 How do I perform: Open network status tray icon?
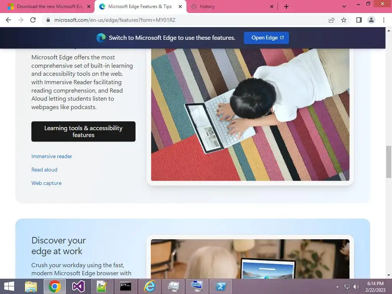coord(347,287)
